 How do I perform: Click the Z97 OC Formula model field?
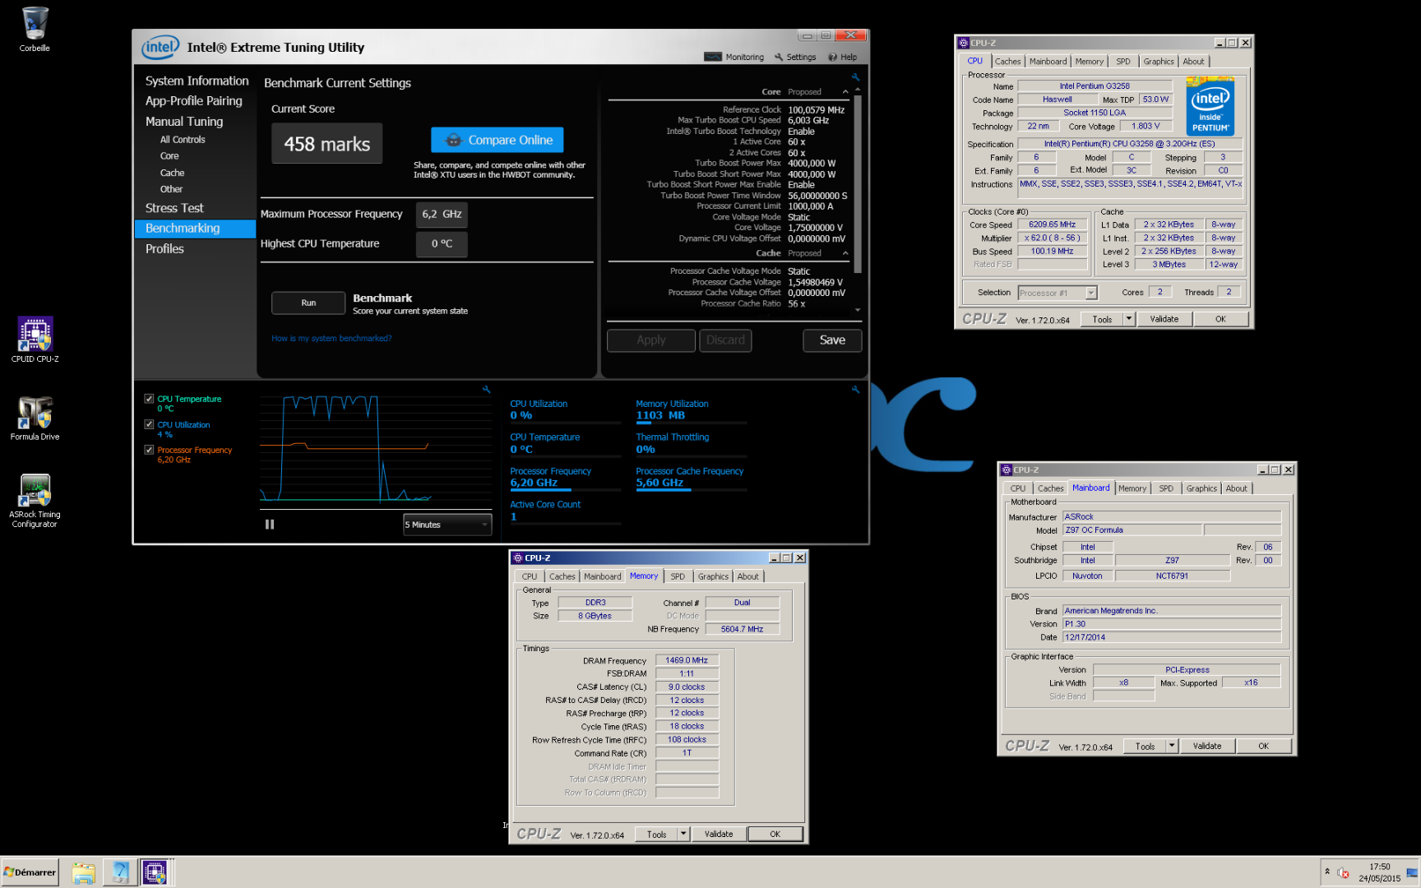(1132, 530)
